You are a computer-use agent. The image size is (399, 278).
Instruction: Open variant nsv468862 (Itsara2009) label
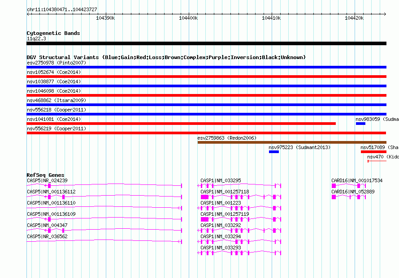(x=56, y=100)
